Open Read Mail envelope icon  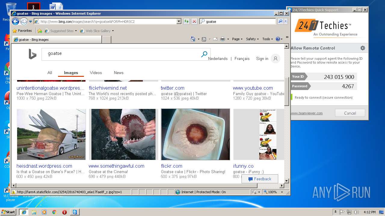pyautogui.click(x=215, y=39)
